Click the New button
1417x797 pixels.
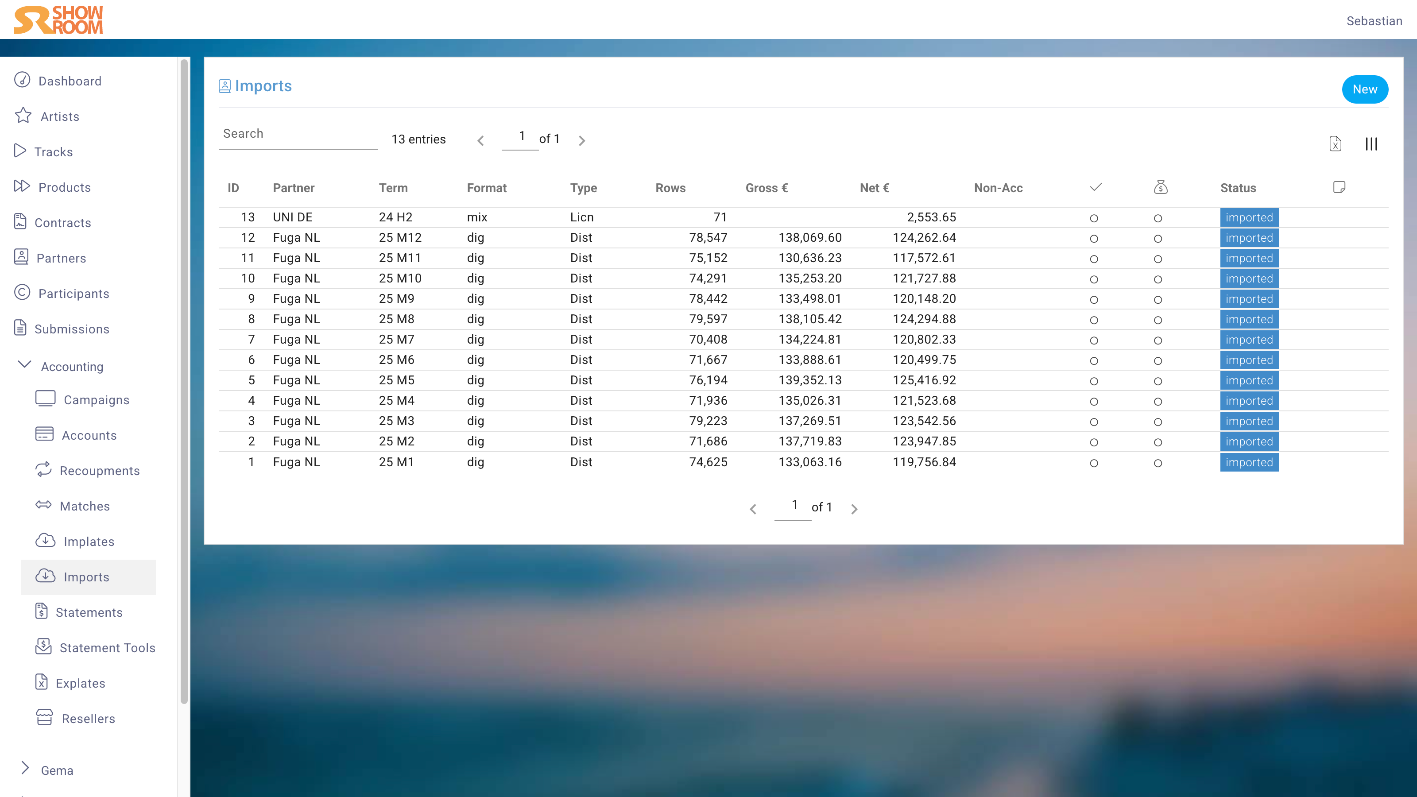tap(1364, 89)
